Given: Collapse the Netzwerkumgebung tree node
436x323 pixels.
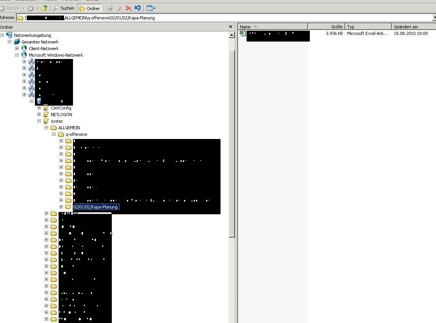Looking at the screenshot, I should click(x=2, y=35).
